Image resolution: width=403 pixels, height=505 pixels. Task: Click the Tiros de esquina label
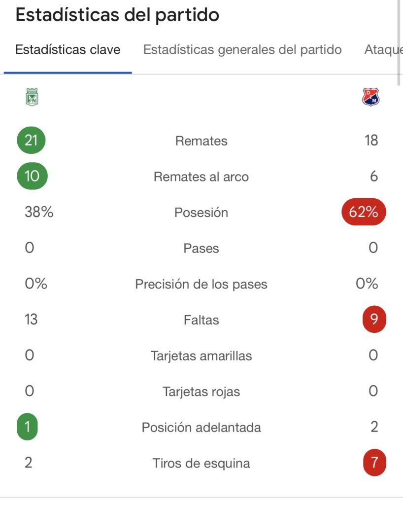click(x=201, y=464)
